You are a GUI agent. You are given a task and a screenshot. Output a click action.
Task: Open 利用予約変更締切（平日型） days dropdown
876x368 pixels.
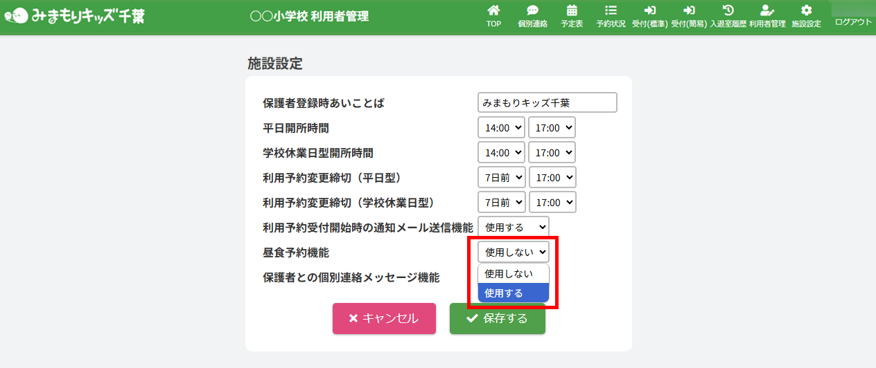pyautogui.click(x=501, y=178)
